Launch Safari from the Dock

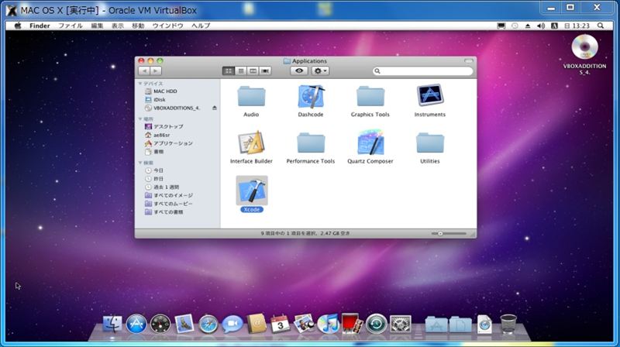click(208, 324)
